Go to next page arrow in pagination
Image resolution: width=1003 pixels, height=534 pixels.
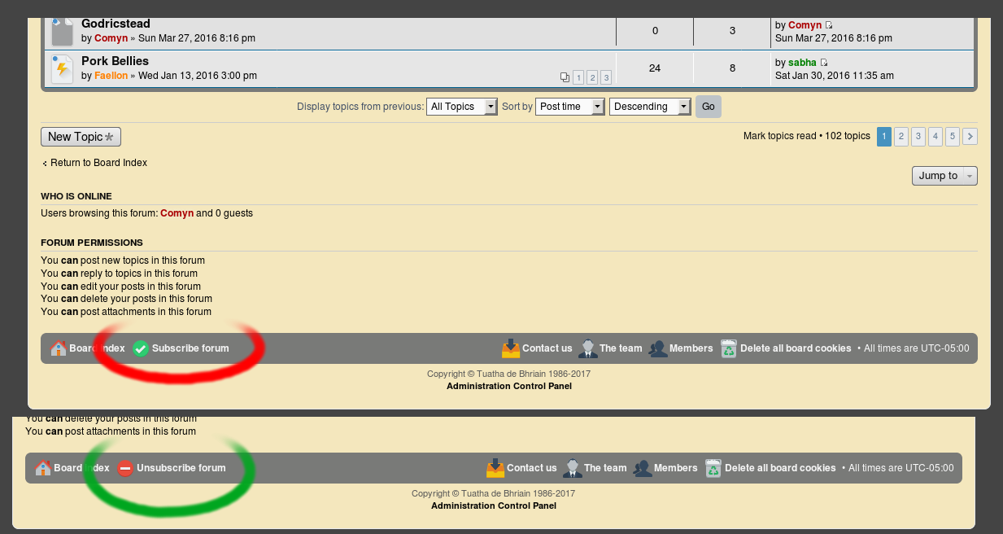tap(970, 136)
